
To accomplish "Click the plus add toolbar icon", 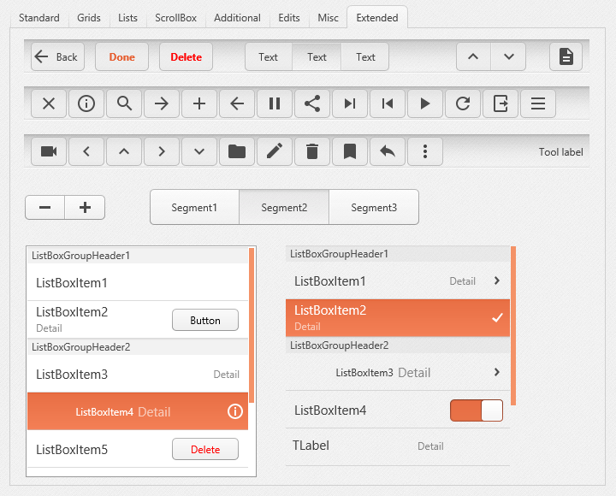I will click(x=199, y=103).
